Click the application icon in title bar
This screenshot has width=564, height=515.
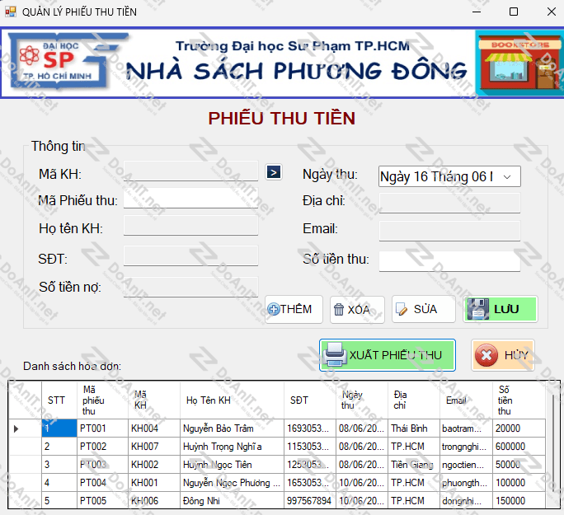pyautogui.click(x=11, y=12)
